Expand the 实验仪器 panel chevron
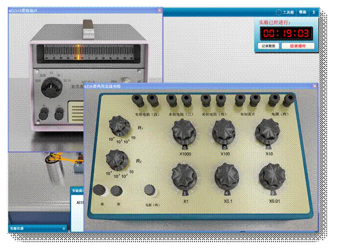 pyautogui.click(x=64, y=228)
